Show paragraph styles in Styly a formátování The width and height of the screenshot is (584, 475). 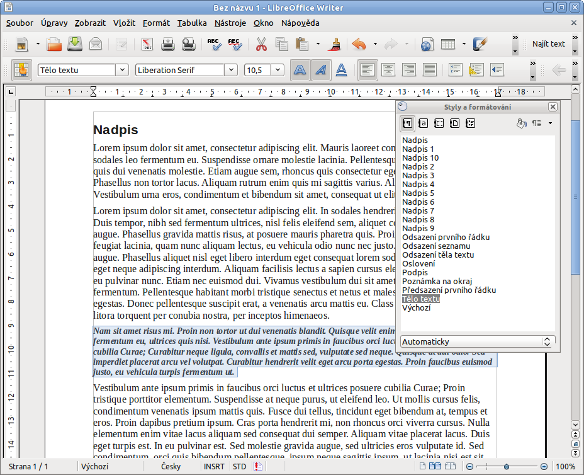[x=407, y=123]
